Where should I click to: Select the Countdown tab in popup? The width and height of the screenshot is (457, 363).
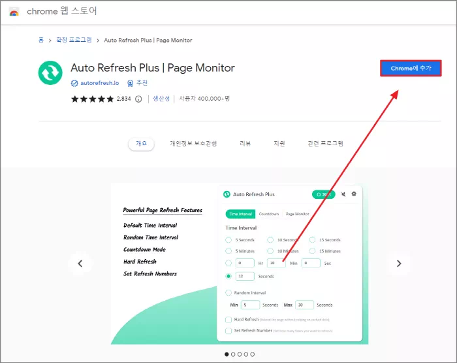point(269,214)
